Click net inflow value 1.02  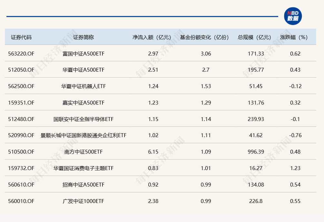click(153, 135)
